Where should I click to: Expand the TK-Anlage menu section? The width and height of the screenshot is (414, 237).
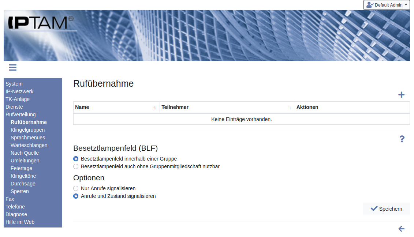click(18, 99)
